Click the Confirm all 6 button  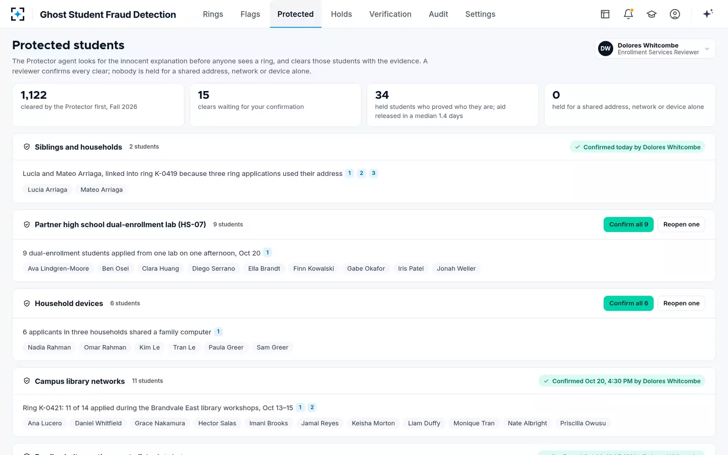628,303
